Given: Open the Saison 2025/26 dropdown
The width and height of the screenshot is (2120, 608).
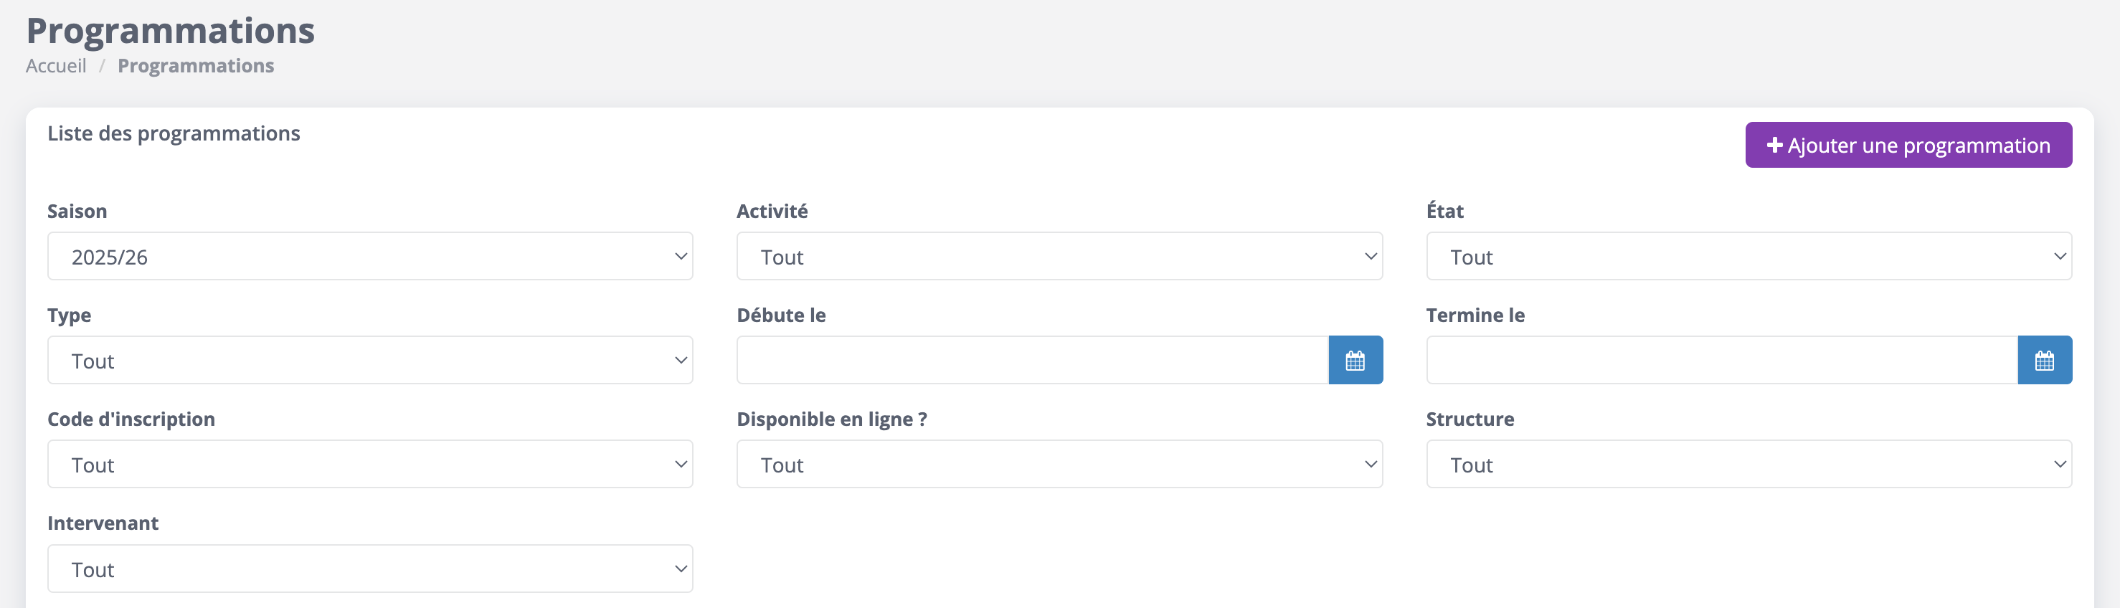Looking at the screenshot, I should pos(369,257).
